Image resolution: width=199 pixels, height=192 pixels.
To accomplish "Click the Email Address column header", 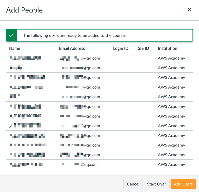I will pyautogui.click(x=72, y=48).
